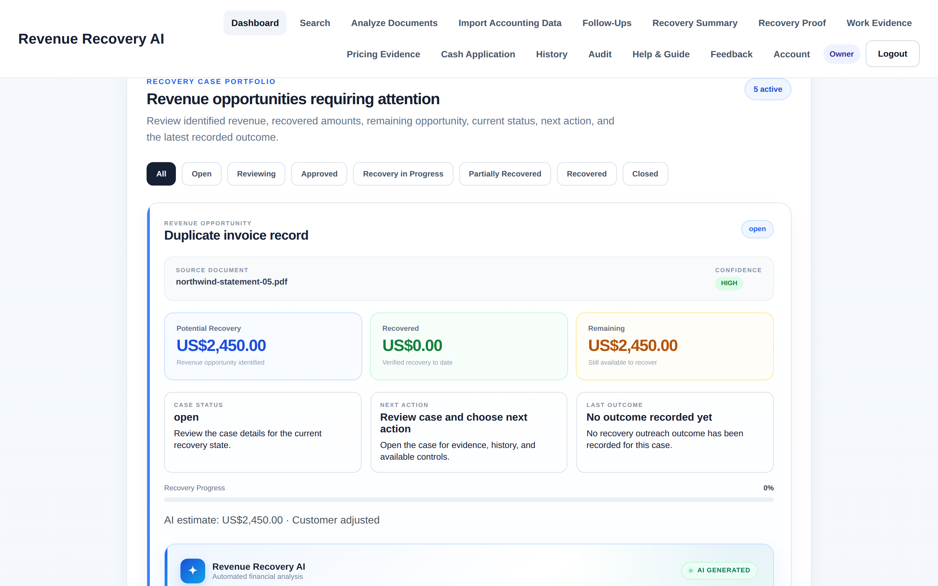The image size is (938, 586).
Task: Navigate to Follow-Ups
Action: [x=606, y=23]
